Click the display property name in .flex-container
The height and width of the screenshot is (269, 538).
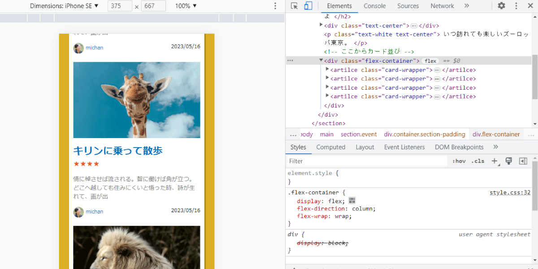click(x=308, y=201)
